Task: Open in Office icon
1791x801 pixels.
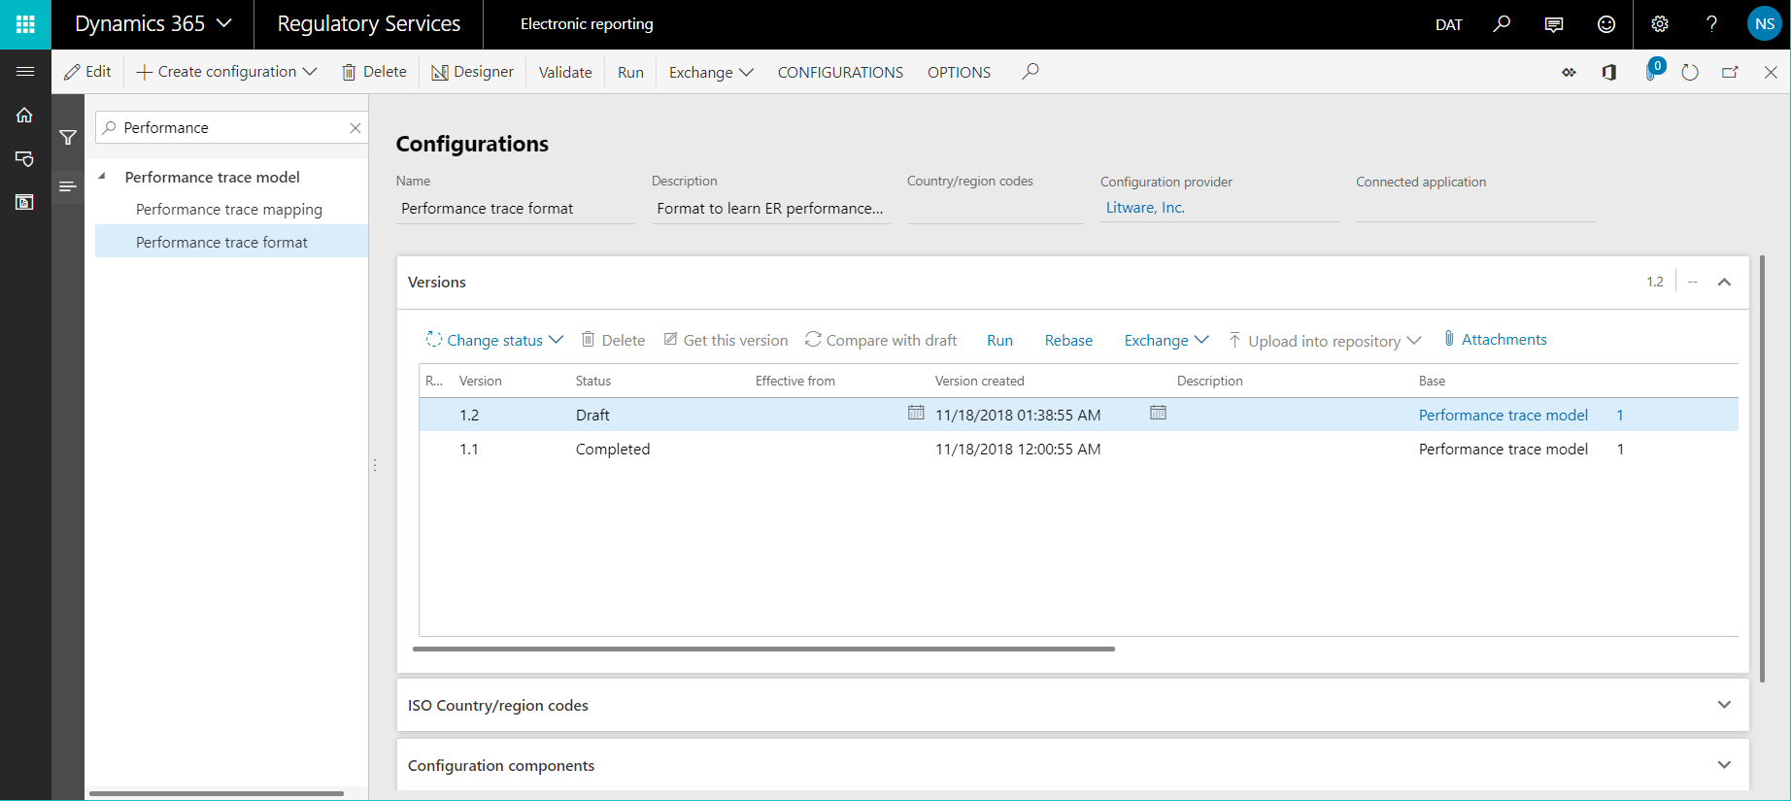Action: click(1609, 72)
